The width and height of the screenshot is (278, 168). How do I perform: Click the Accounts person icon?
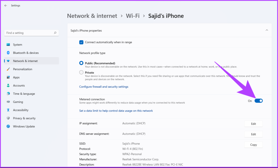click(8, 85)
